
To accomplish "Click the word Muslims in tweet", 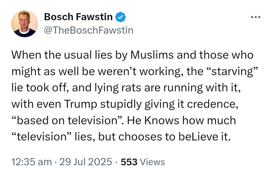I will (152, 55).
